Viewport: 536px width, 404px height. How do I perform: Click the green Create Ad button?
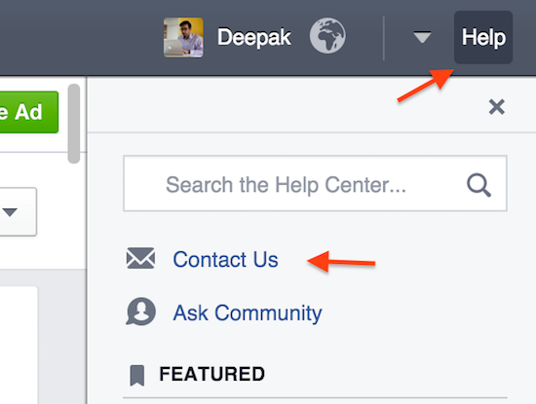tap(29, 112)
